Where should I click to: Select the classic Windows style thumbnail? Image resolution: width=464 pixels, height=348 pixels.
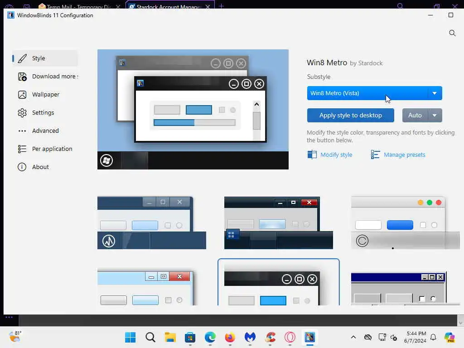pos(405,288)
